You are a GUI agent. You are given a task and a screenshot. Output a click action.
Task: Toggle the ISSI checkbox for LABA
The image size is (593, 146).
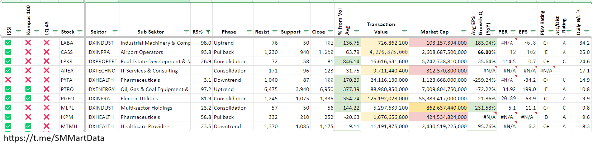8,42
